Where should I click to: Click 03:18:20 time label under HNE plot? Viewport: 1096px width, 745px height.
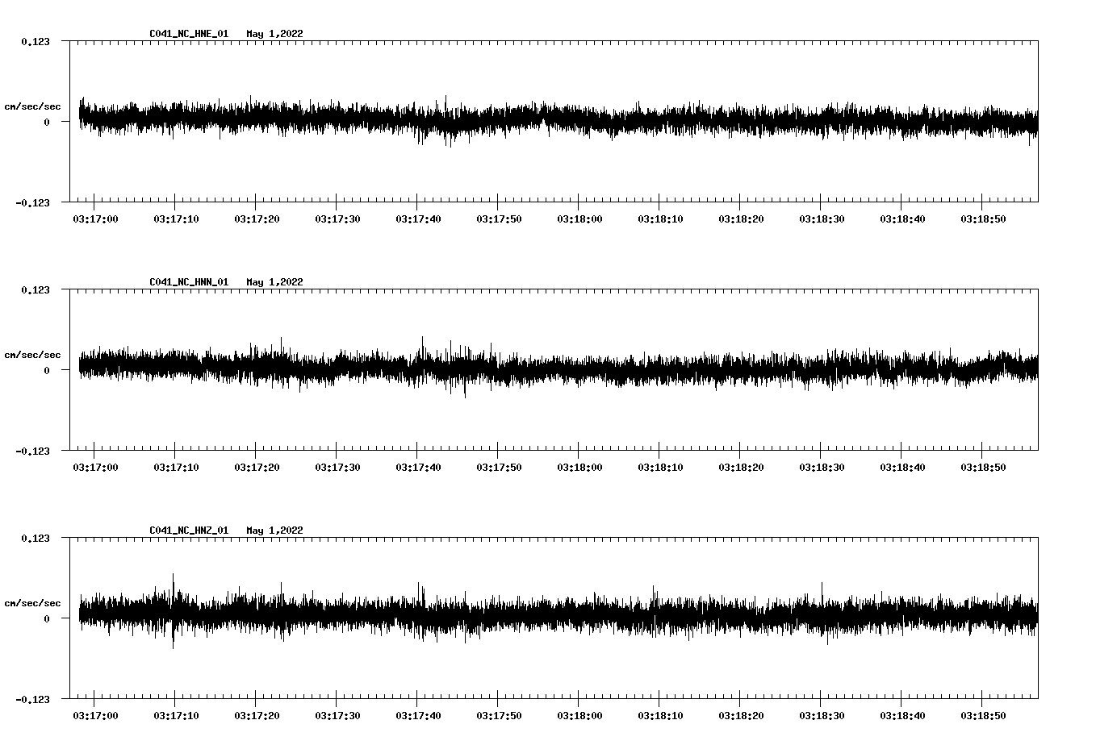point(741,219)
